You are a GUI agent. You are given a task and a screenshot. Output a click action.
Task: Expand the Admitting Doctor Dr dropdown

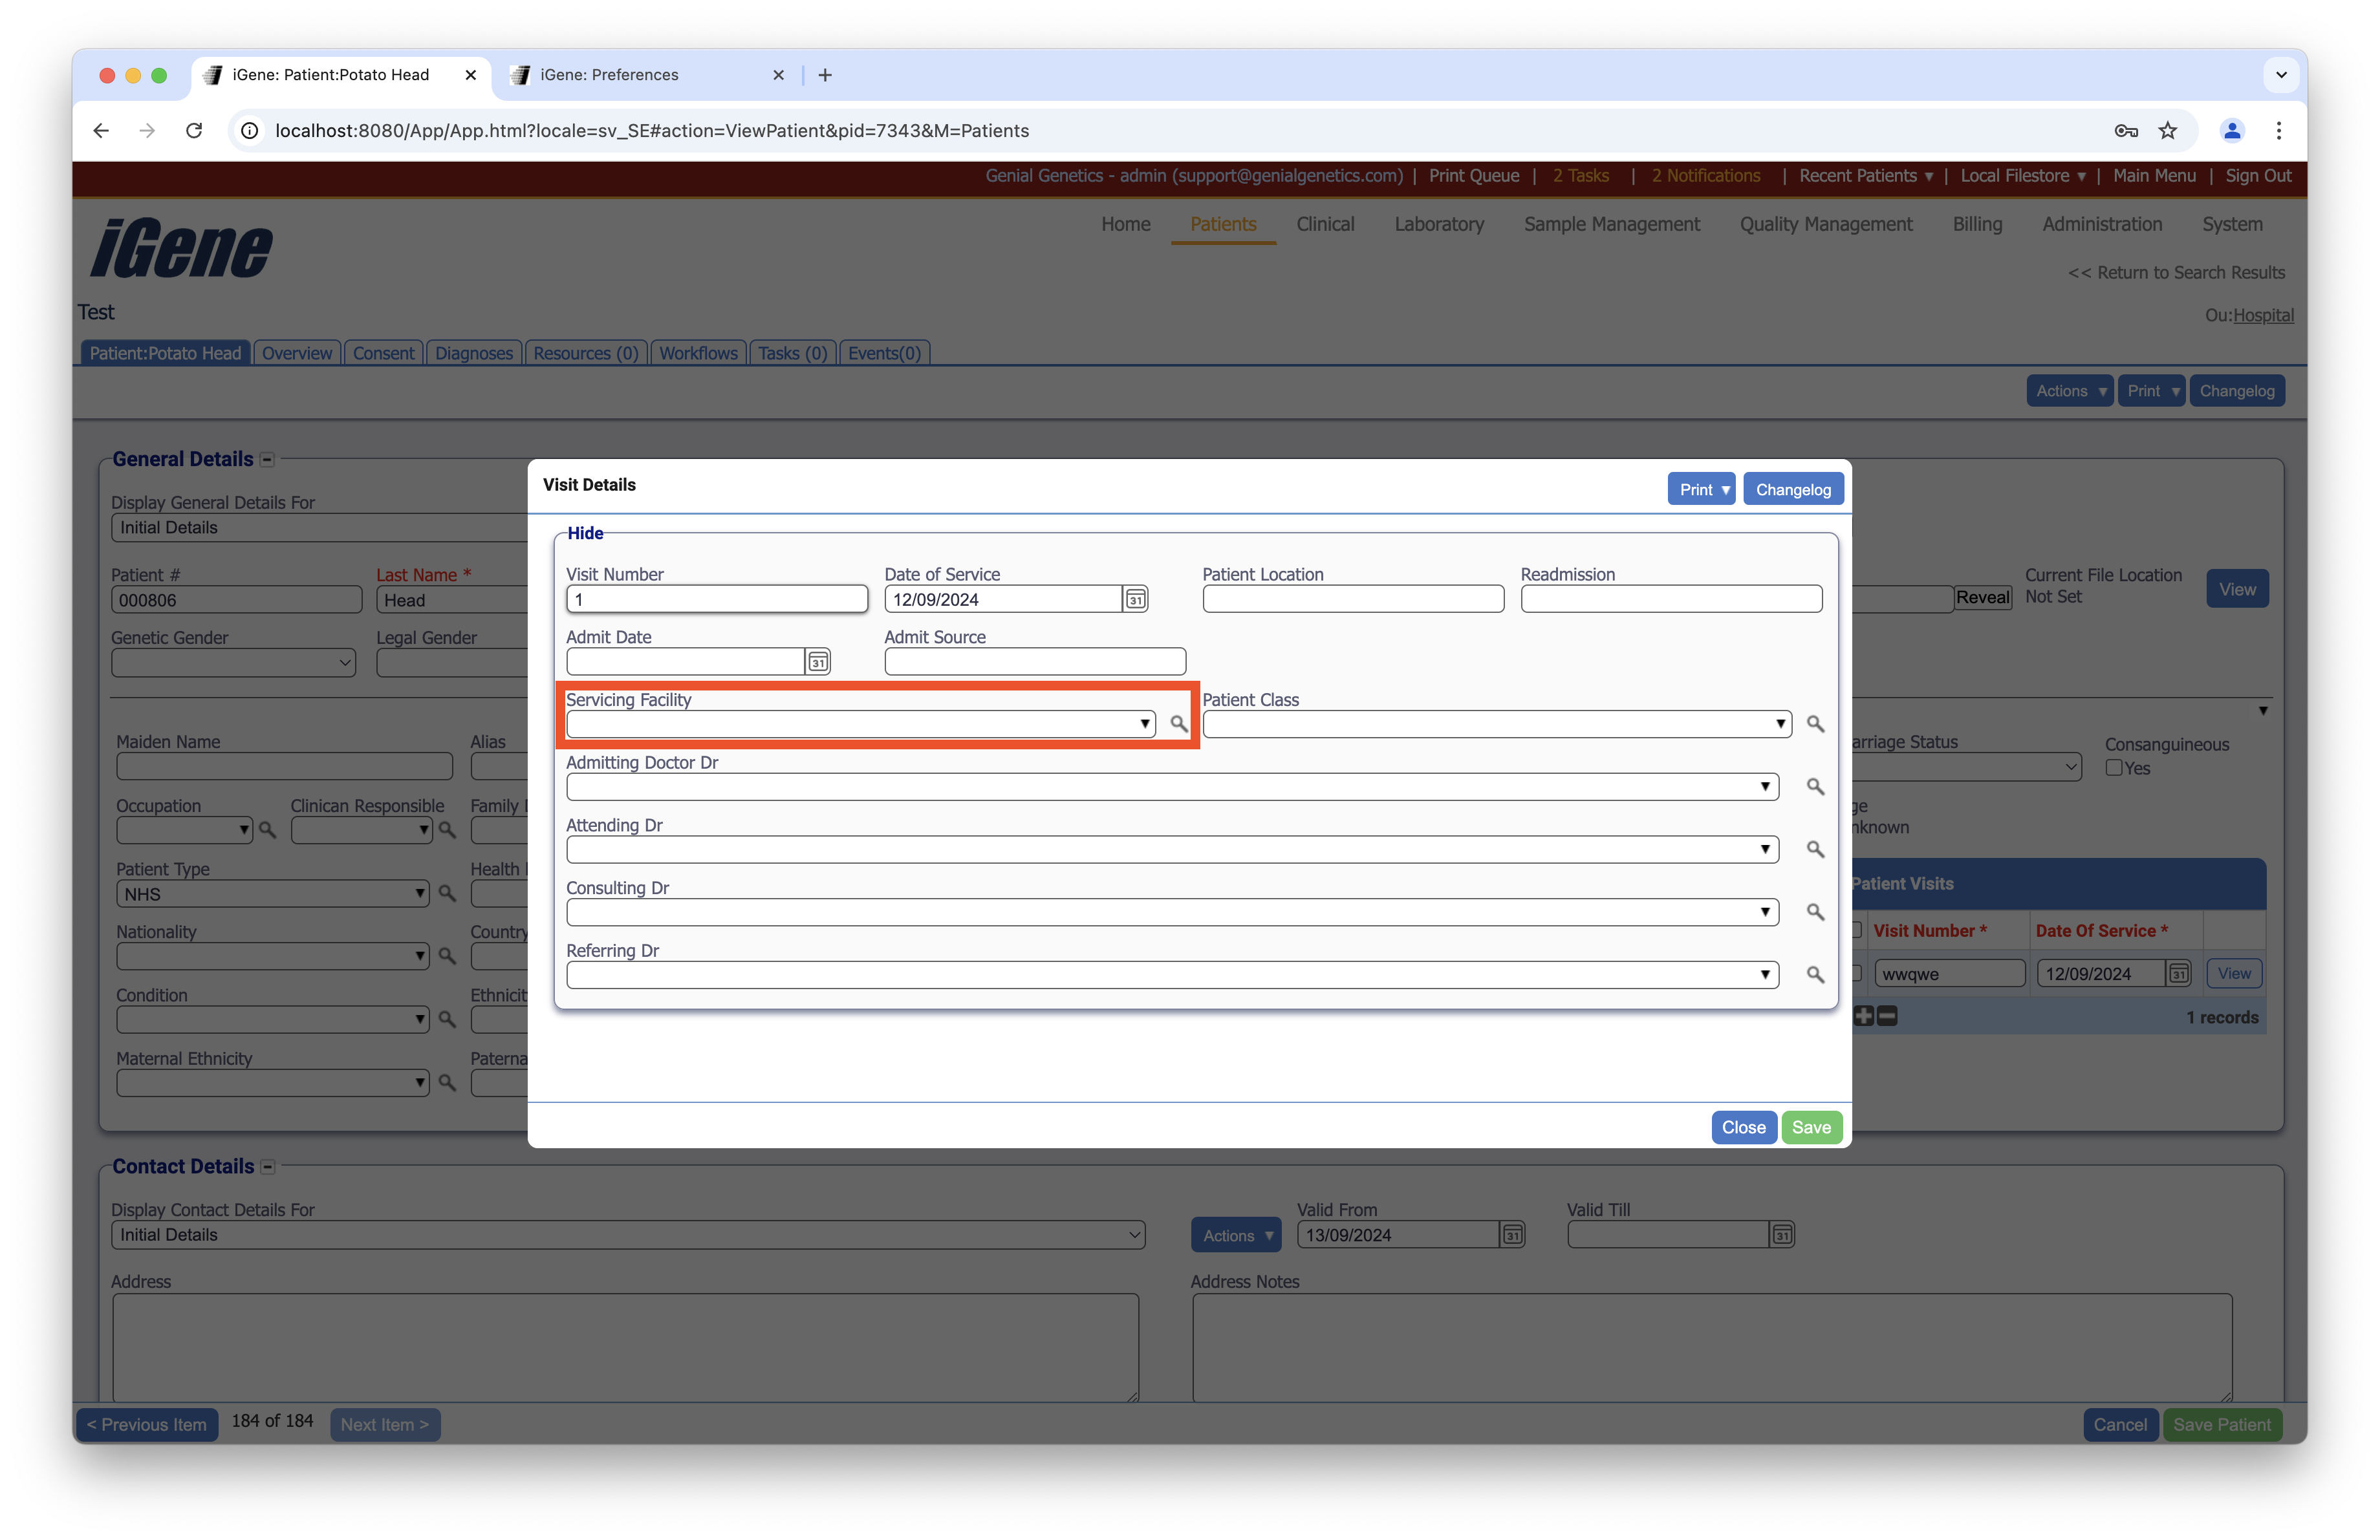tap(1765, 787)
